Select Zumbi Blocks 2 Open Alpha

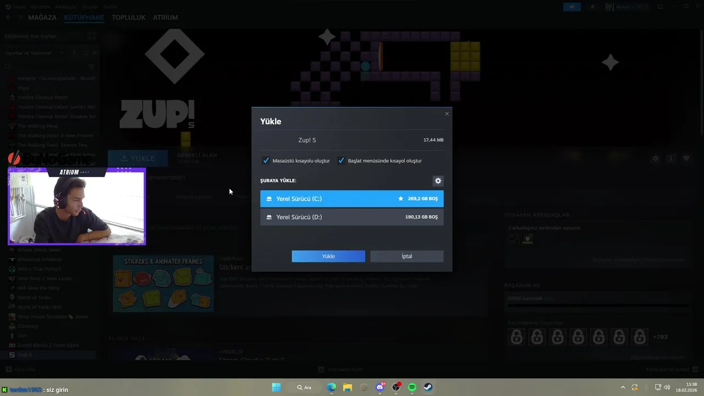(52, 345)
